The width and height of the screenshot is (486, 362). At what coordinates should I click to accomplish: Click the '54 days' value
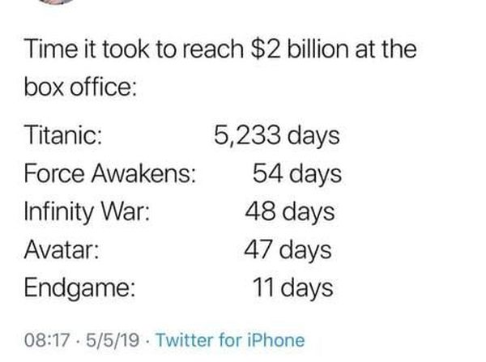tap(297, 174)
